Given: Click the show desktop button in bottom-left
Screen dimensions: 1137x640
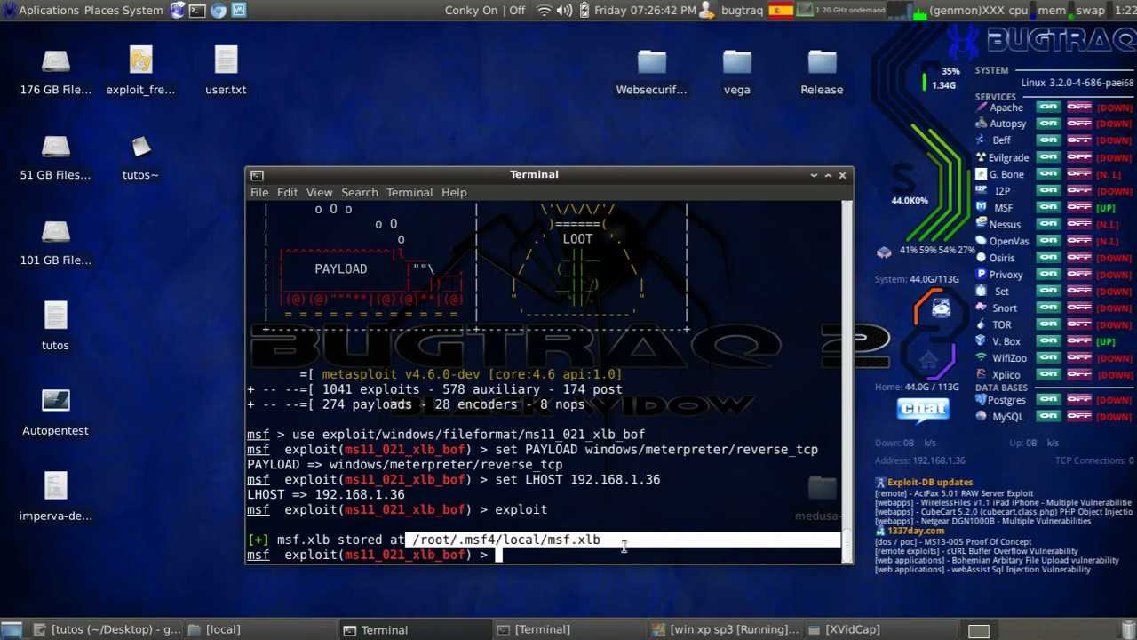Looking at the screenshot, I should tap(12, 630).
